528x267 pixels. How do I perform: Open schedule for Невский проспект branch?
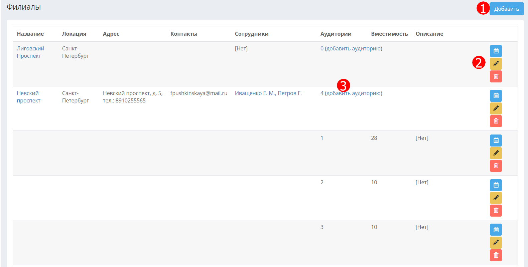point(496,96)
